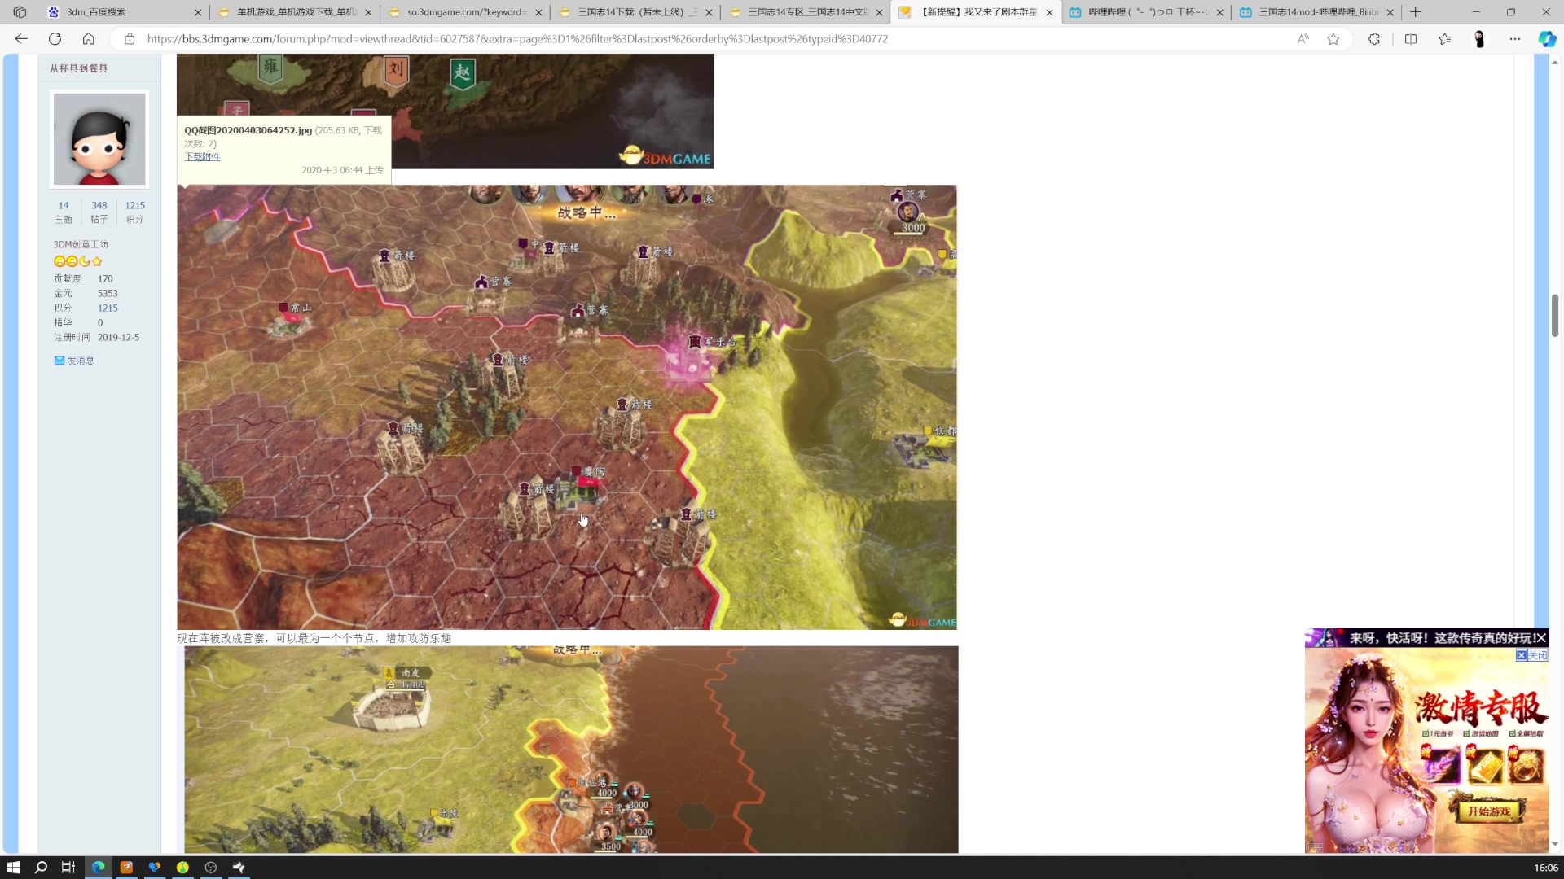Click the user rank star icons
Screen dimensions: 1564x879
[78, 261]
